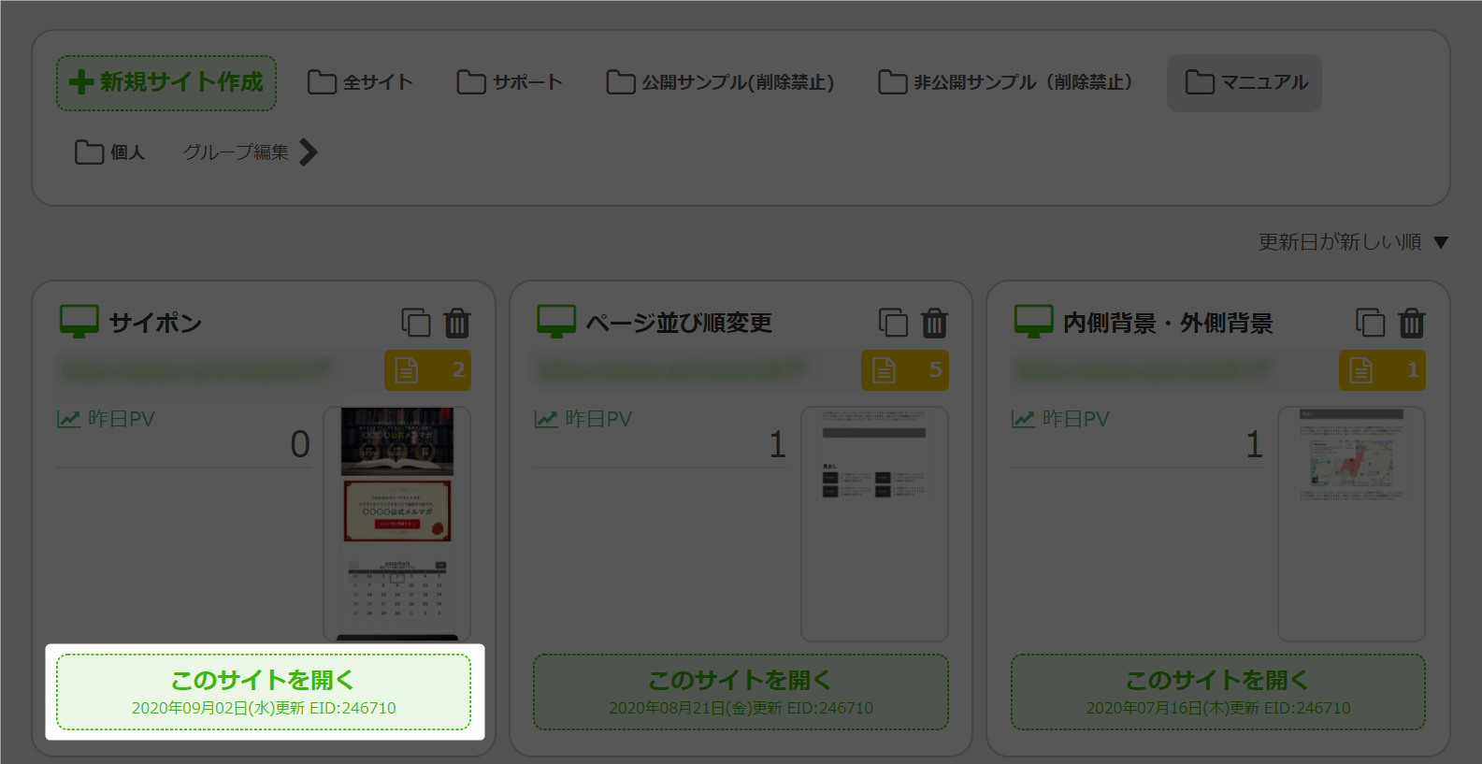Open the サポート folder
The image size is (1482, 764).
(x=510, y=82)
